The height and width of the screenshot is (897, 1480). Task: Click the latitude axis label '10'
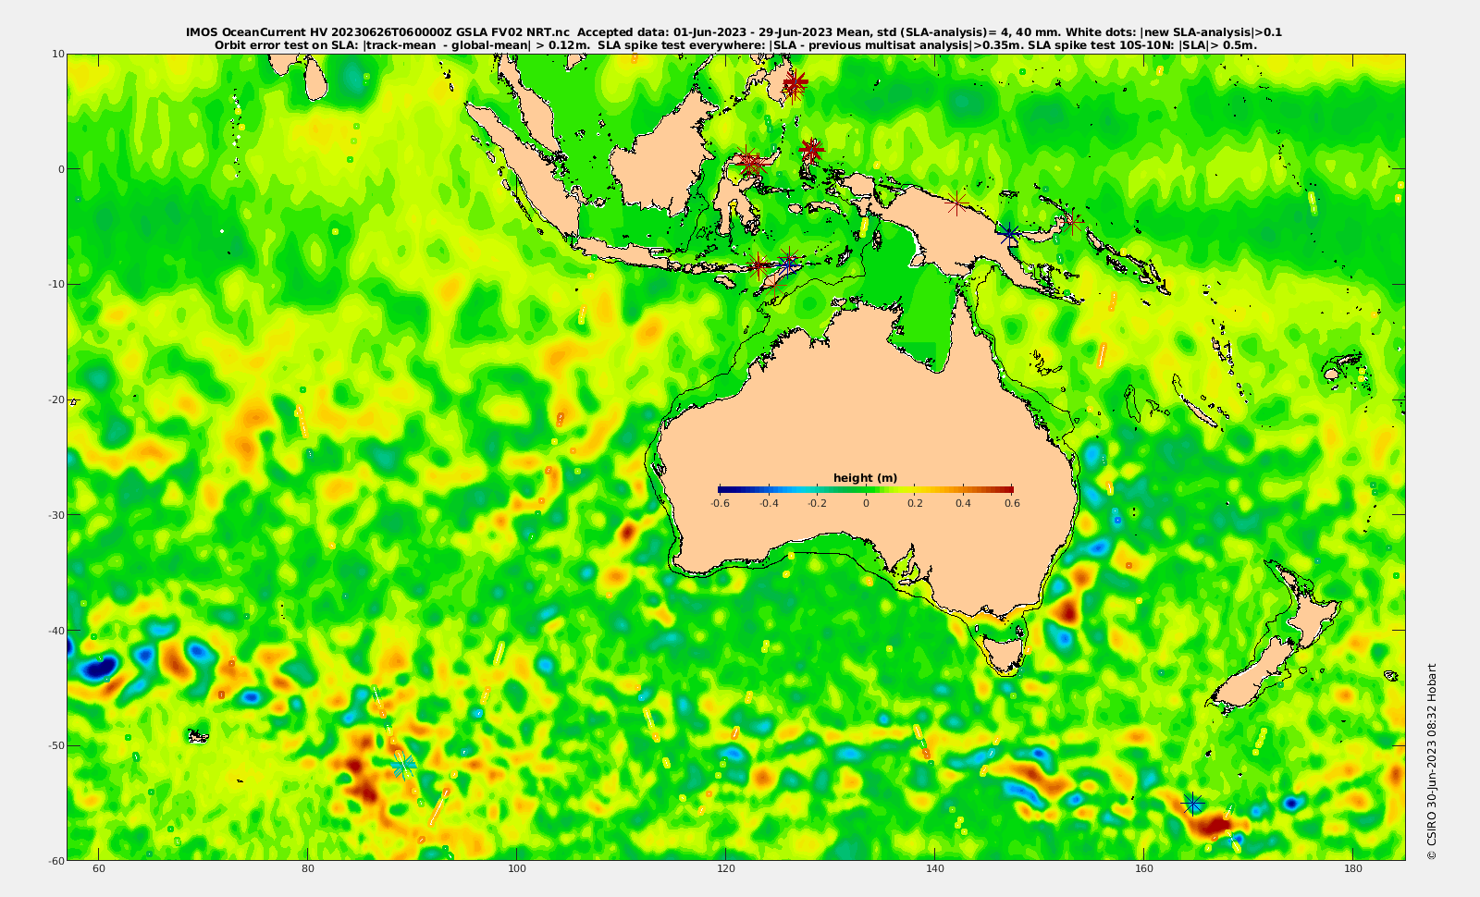click(x=58, y=54)
